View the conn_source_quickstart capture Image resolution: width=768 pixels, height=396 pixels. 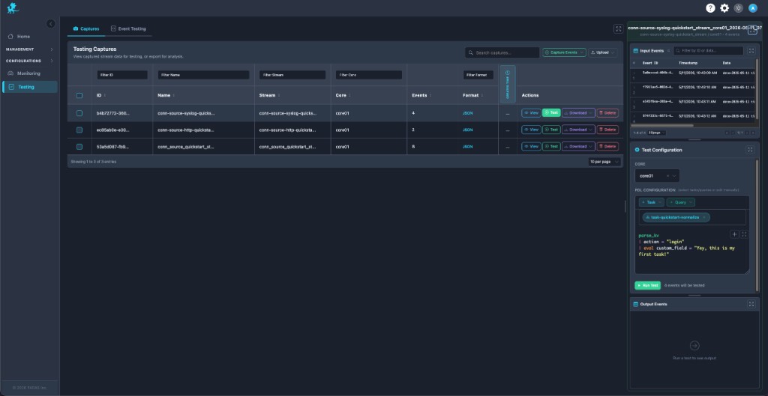[531, 146]
